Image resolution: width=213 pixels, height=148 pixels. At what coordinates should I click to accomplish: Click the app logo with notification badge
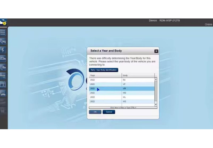coord(3,23)
